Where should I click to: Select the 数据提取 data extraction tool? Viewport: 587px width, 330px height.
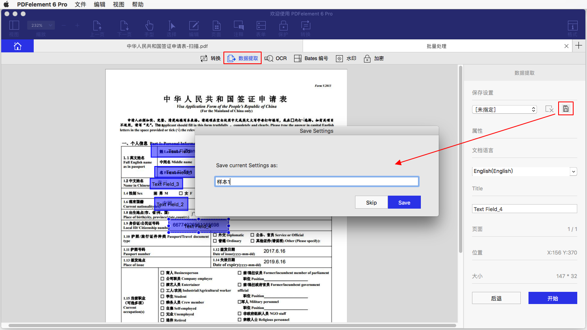tap(243, 58)
